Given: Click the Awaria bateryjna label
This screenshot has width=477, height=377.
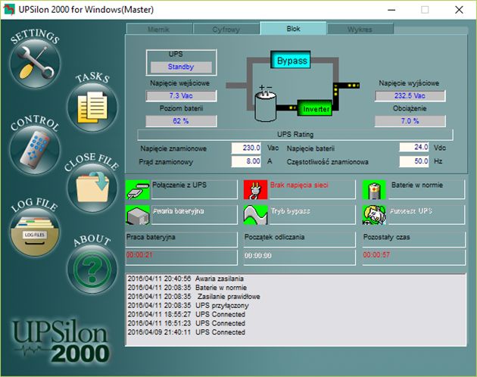Looking at the screenshot, I should (x=178, y=211).
